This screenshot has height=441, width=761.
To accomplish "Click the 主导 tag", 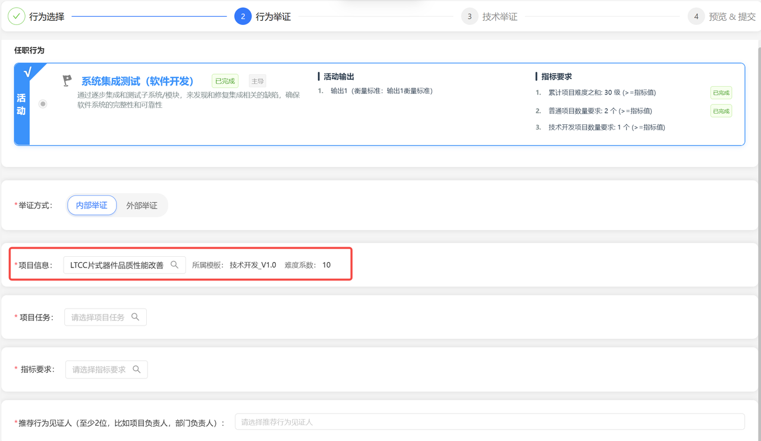I will coord(257,81).
